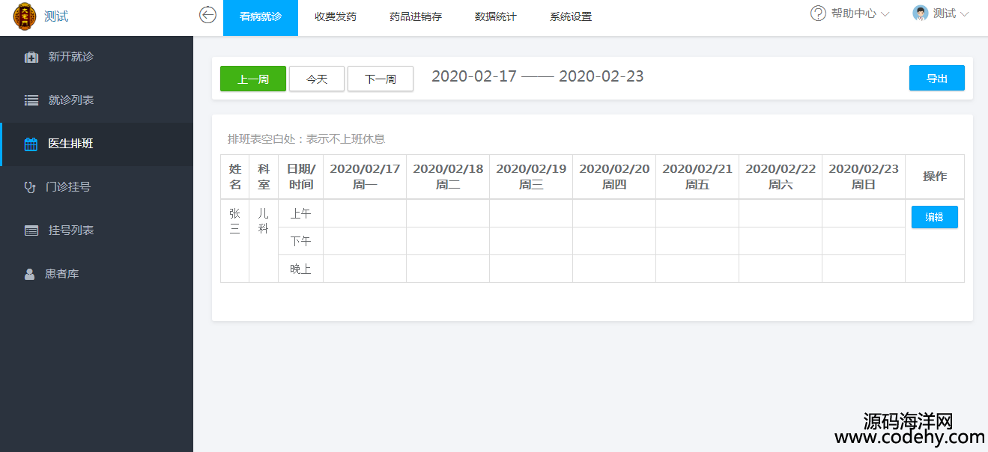The height and width of the screenshot is (452, 988).
Task: Click the 日期/时间 column header
Action: [301, 177]
